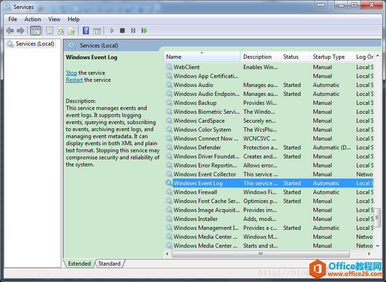Click the Stop the service link
386x282 pixels.
[x=72, y=73]
